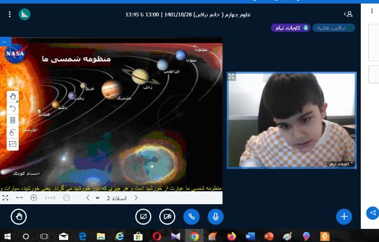Click the class title text at the top
The width and height of the screenshot is (379, 242).
[x=188, y=15]
